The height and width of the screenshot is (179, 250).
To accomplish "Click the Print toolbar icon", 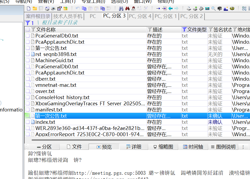I will click(x=53, y=9).
